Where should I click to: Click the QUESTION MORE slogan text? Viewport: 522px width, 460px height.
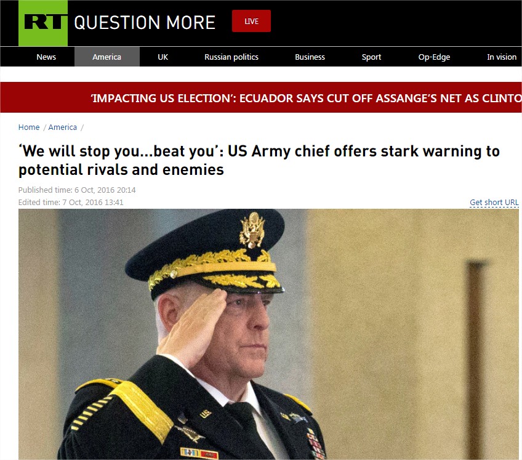pos(145,23)
